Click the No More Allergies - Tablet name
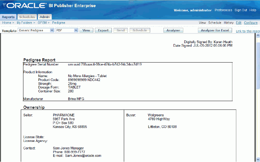260x162 pixels. [x=87, y=76]
